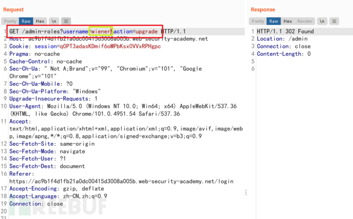Select the Response Raw tab
The image size is (353, 219).
click(x=274, y=21)
